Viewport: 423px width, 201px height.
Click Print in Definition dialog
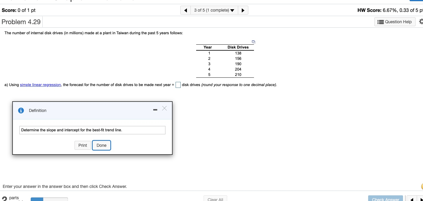(x=83, y=145)
